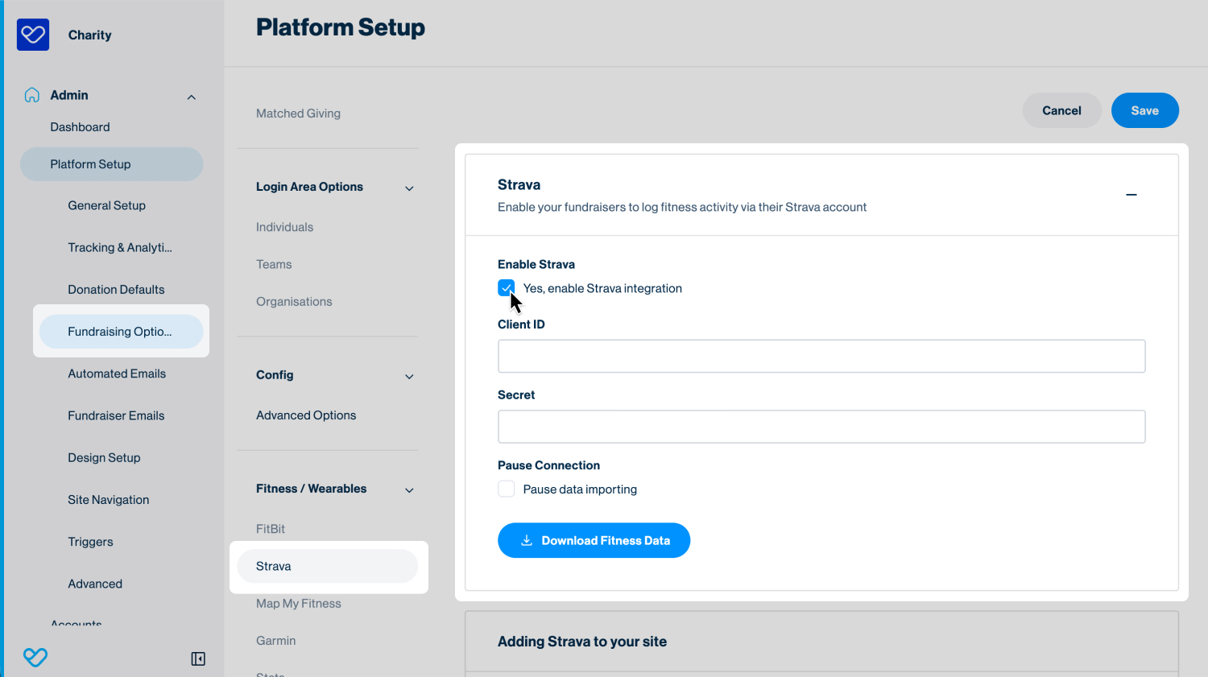Click the Config heading text
The height and width of the screenshot is (677, 1208).
click(x=275, y=375)
